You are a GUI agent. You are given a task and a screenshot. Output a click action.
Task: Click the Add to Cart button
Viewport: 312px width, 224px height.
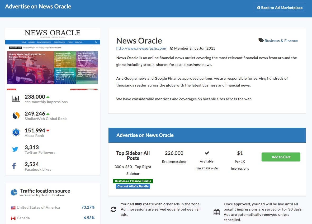point(281,157)
